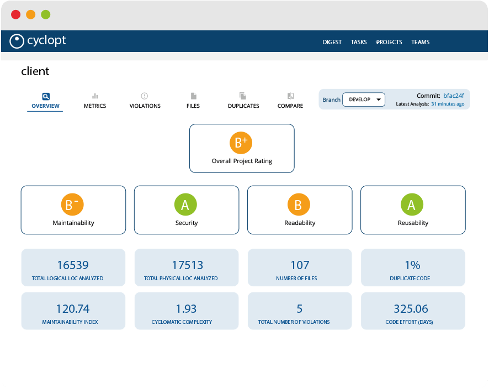489x388 pixels.
Task: Select the green Security A badge
Action: point(185,205)
